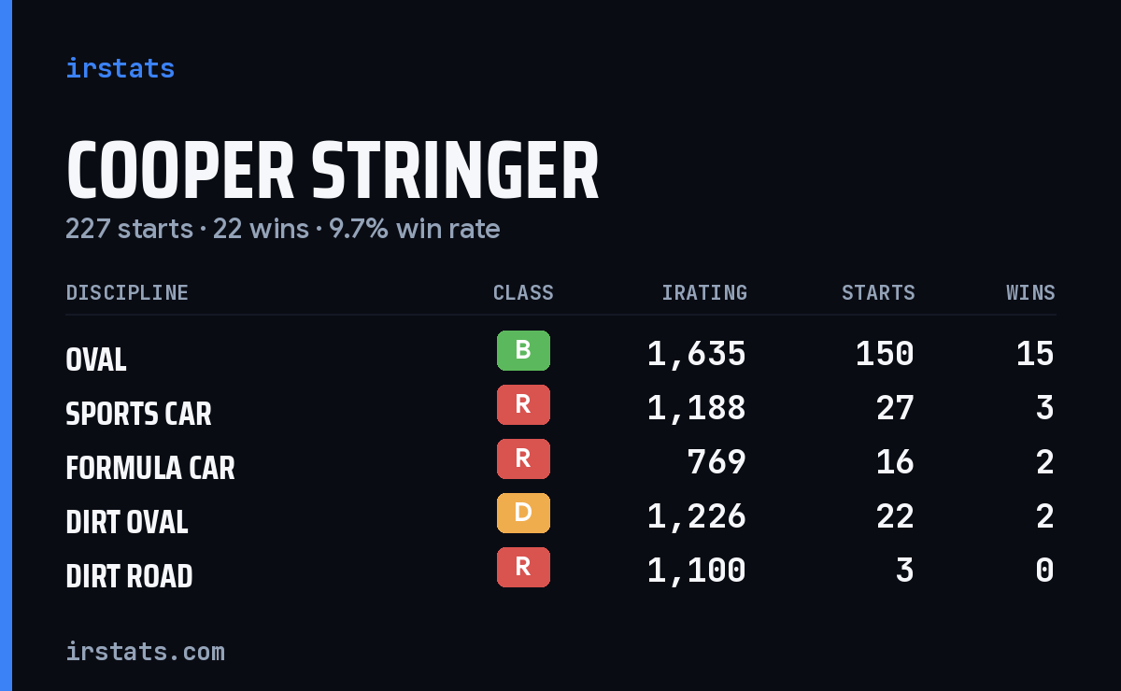Screen dimensions: 1121x691
Task: Sort by the DISCIPLINE column header
Action: [x=127, y=293]
